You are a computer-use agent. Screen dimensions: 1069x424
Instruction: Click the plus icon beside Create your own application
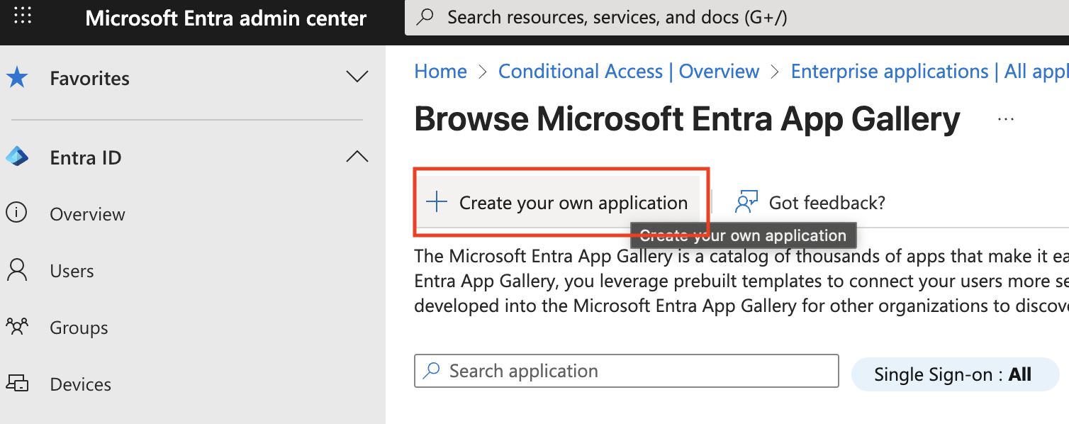pos(437,202)
